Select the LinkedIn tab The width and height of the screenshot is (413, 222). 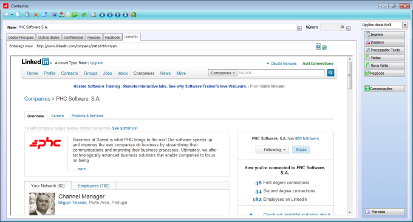[x=131, y=37]
